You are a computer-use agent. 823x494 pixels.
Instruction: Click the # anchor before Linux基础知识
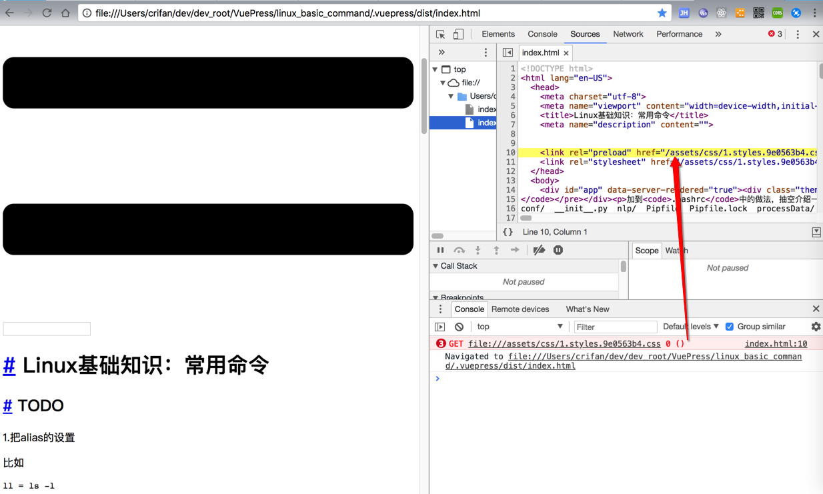[9, 365]
